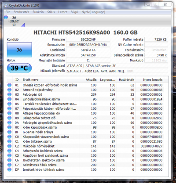Click status orb for attribute C6 row

(x=9, y=160)
